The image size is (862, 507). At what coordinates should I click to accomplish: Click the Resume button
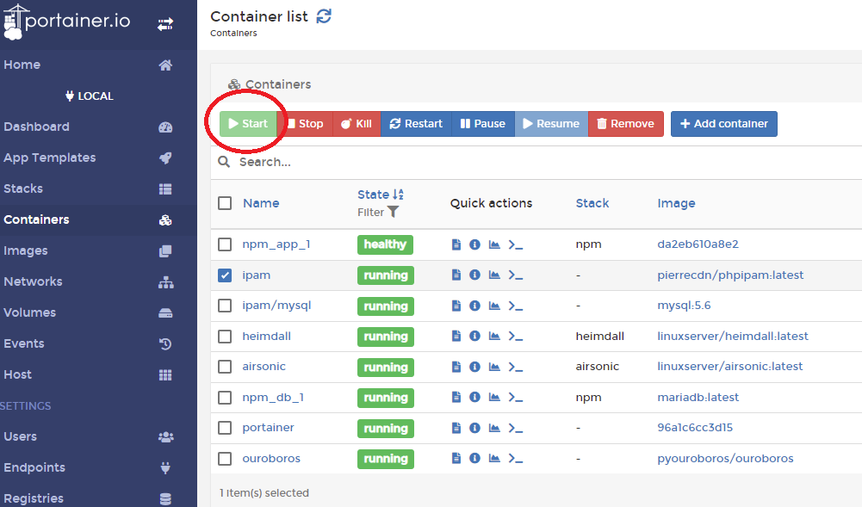551,124
